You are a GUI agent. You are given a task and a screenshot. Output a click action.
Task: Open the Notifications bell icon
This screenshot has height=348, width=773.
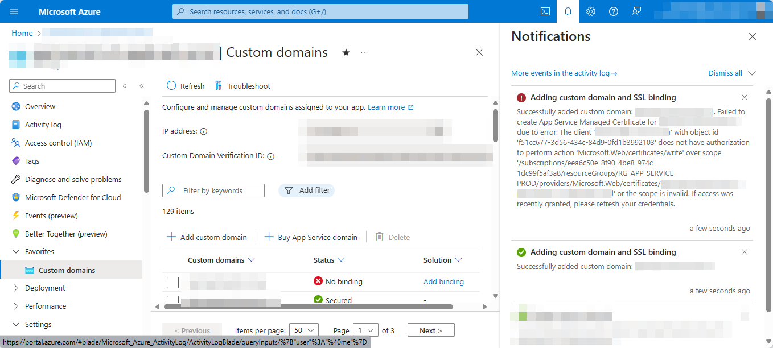pos(568,11)
